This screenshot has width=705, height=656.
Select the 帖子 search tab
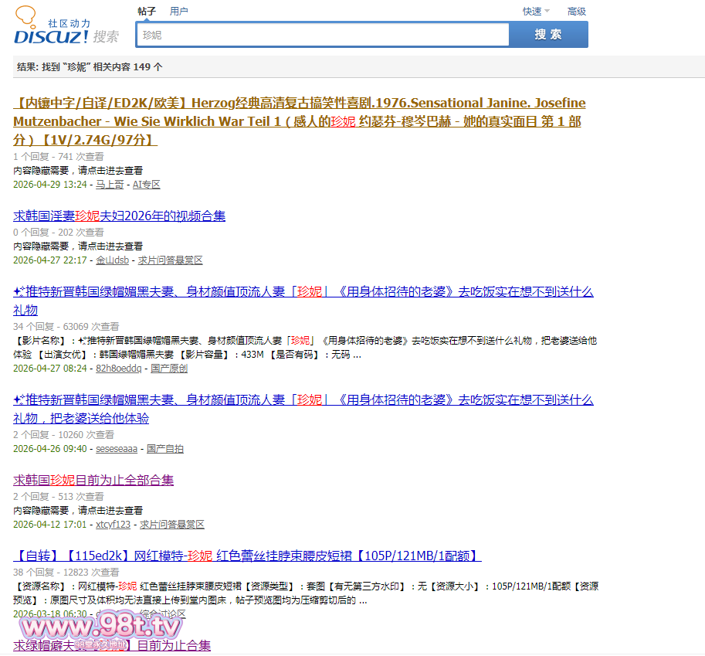tap(147, 12)
